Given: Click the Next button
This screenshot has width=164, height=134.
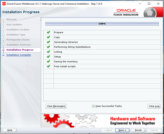Looking at the screenshot, I should [122, 130].
